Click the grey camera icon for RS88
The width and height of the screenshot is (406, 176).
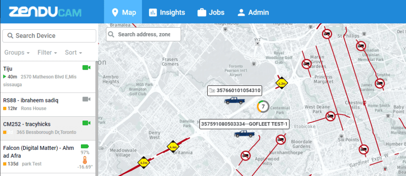86,99
